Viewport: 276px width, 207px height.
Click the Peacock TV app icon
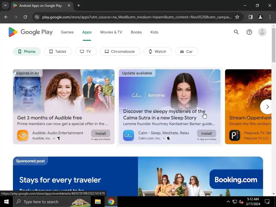point(235,135)
